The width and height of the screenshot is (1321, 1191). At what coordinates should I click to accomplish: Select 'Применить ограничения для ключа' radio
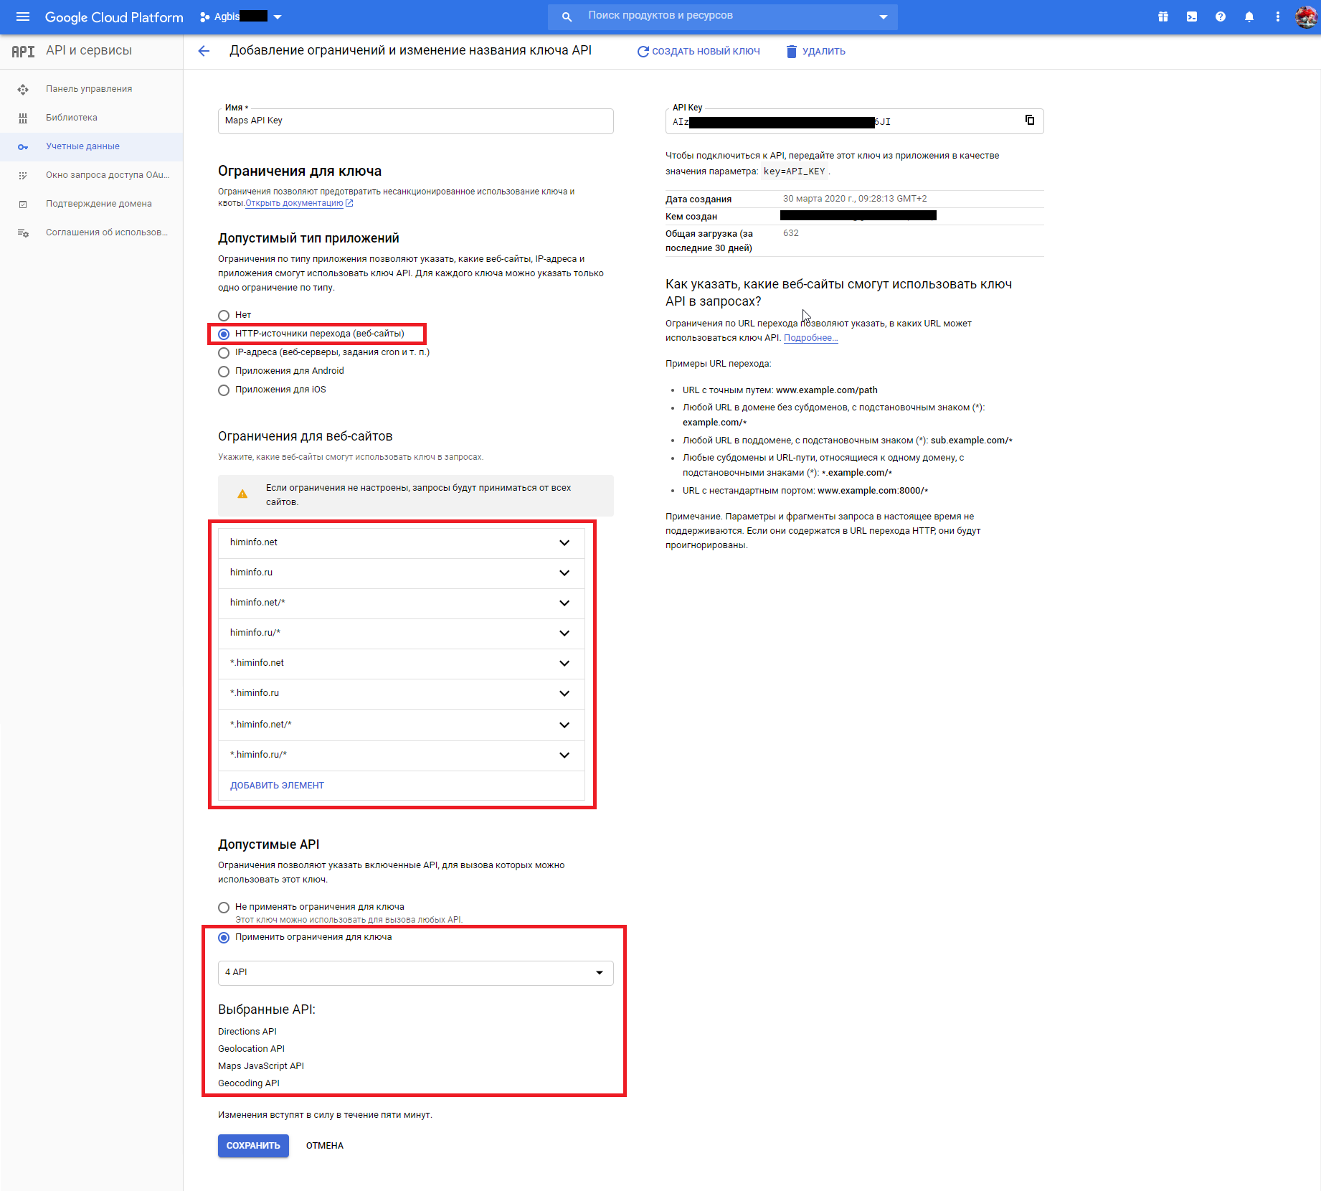pos(224,937)
